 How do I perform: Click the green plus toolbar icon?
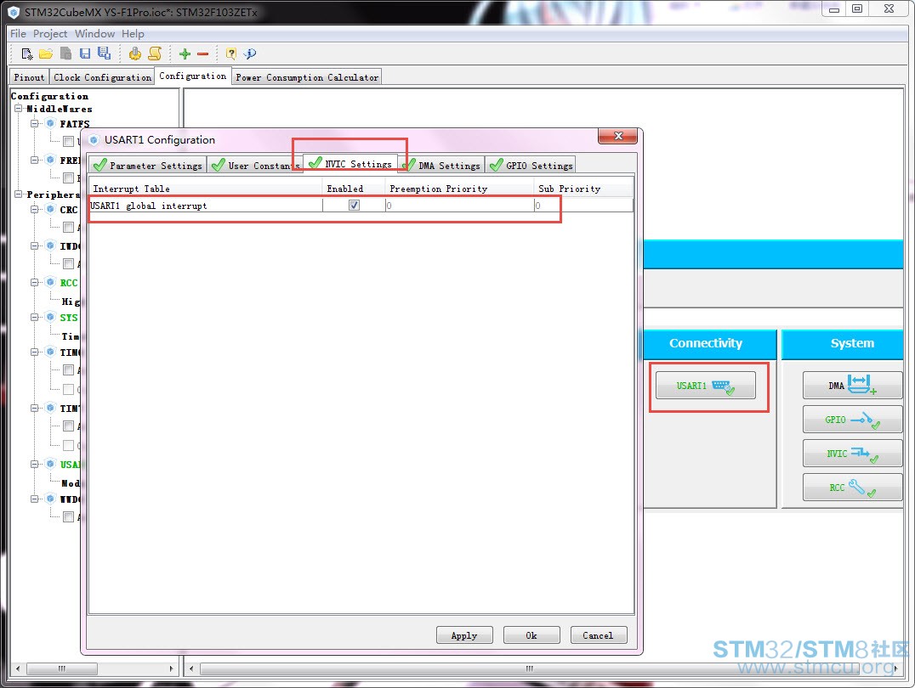click(185, 54)
